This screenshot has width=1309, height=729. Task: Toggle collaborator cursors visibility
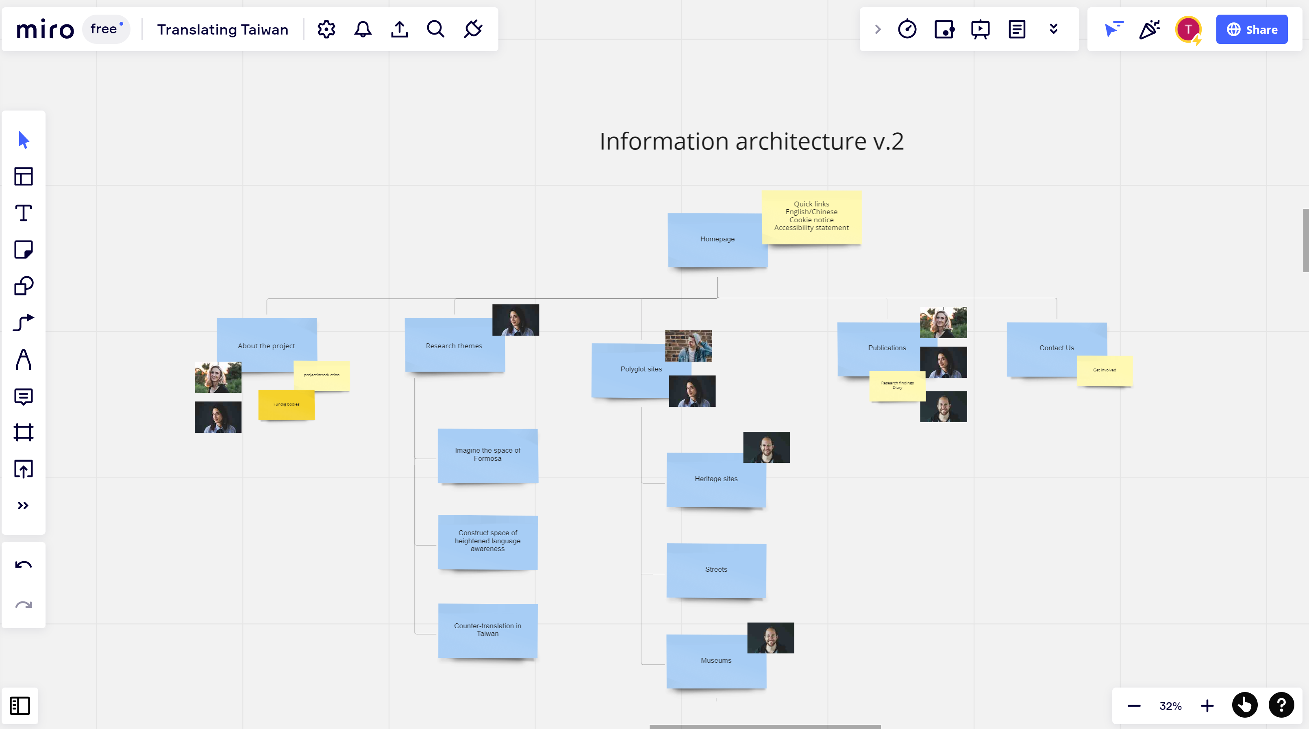point(1113,30)
